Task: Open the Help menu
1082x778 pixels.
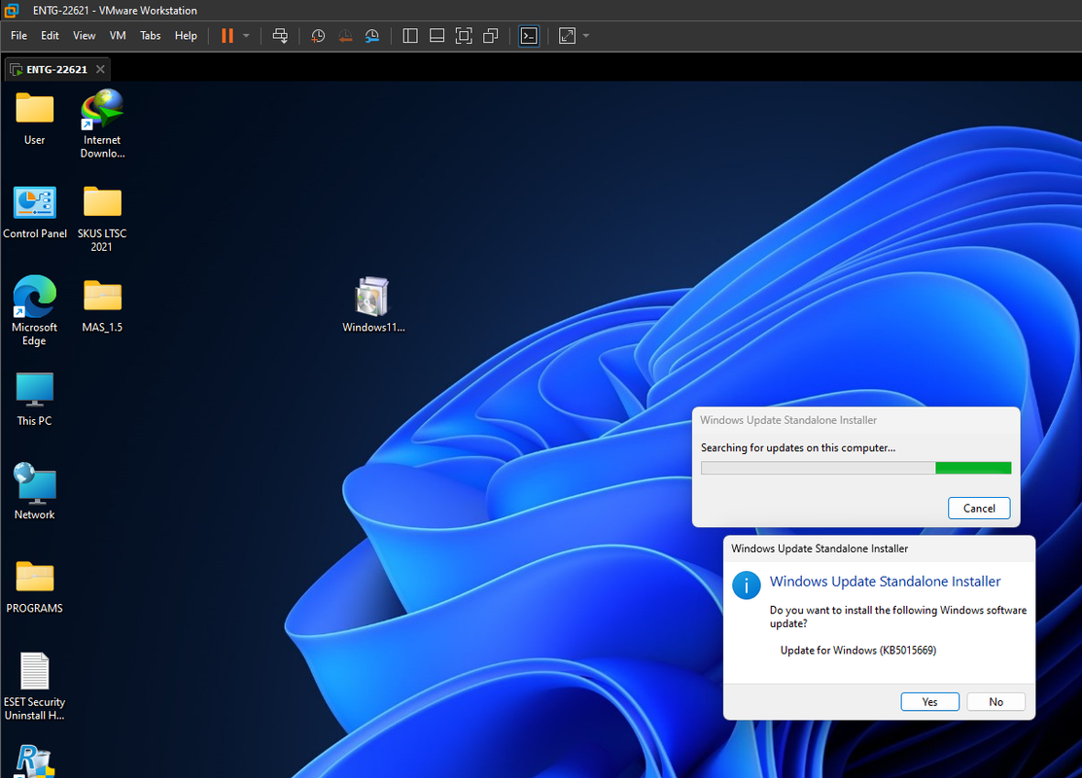Action: (x=186, y=36)
